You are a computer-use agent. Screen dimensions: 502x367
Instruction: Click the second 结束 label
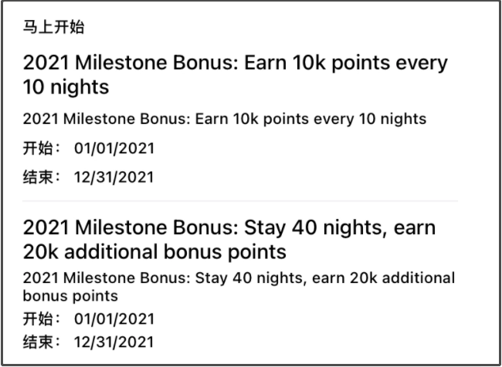42,342
